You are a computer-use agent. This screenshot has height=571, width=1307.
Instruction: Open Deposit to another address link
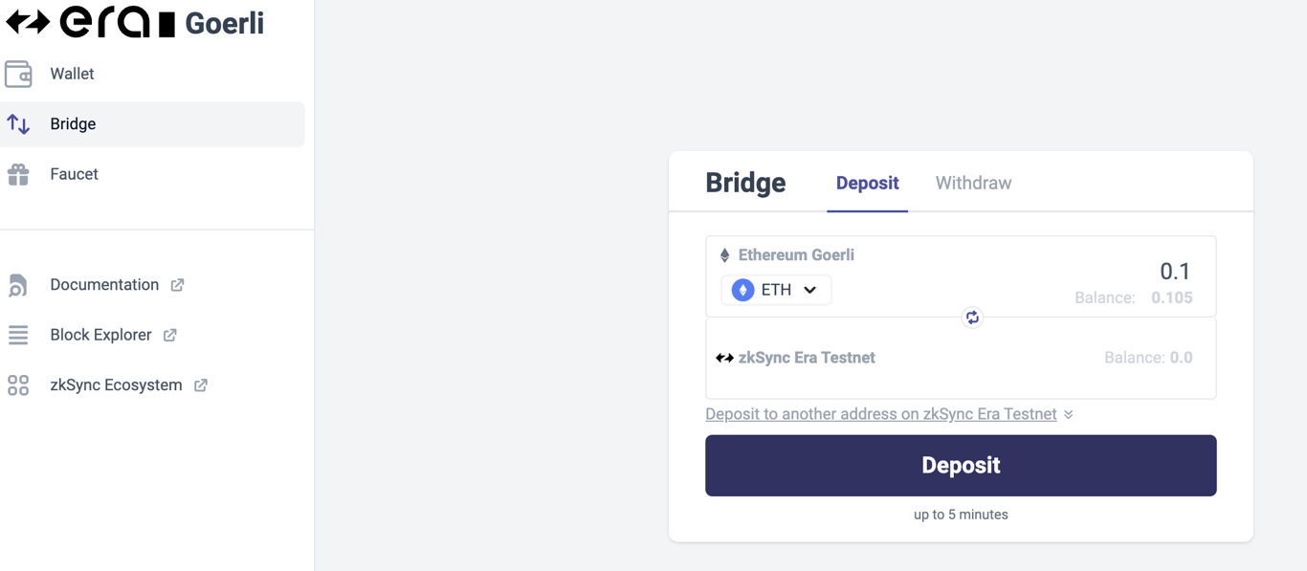click(881, 414)
